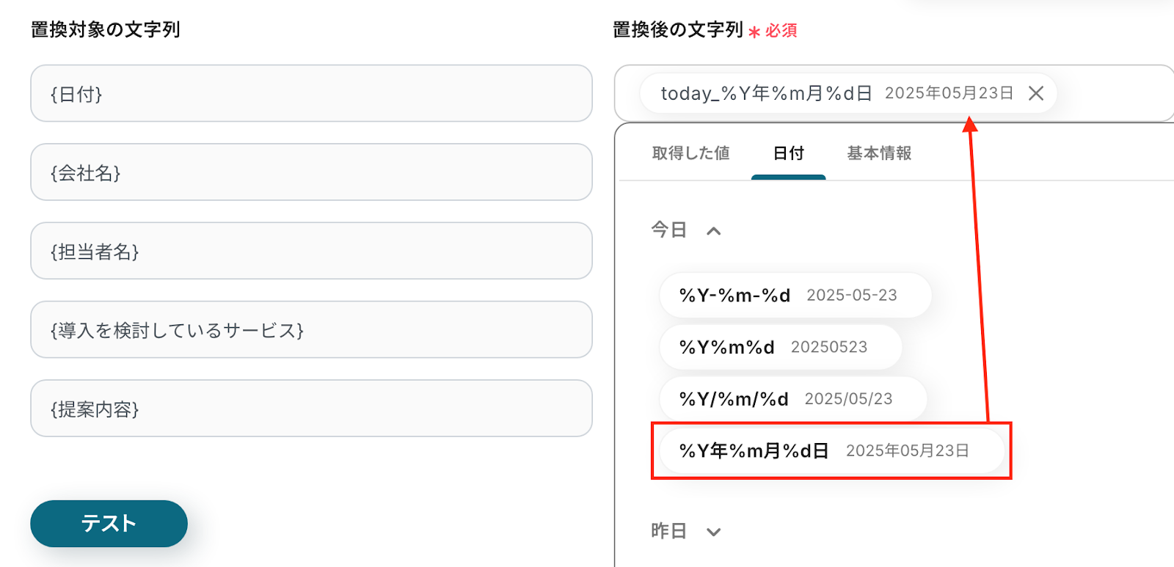The height and width of the screenshot is (567, 1174).
Task: Select the 日付 tab
Action: tap(788, 153)
